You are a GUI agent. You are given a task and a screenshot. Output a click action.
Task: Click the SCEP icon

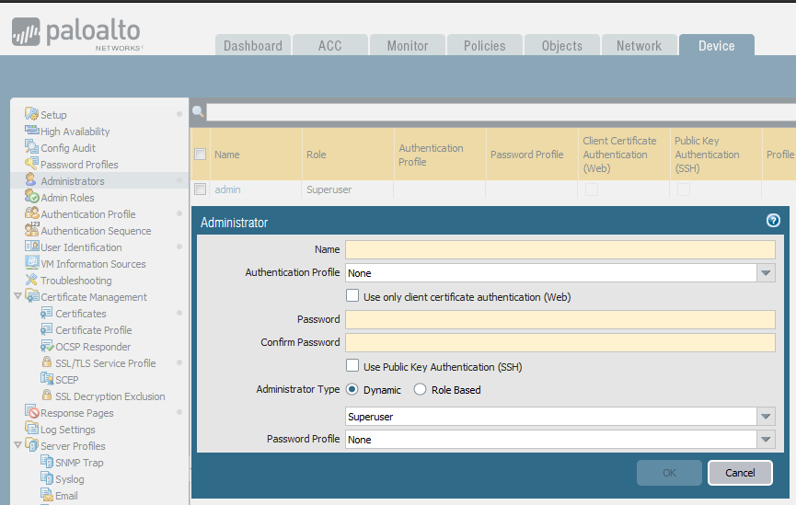coord(47,379)
